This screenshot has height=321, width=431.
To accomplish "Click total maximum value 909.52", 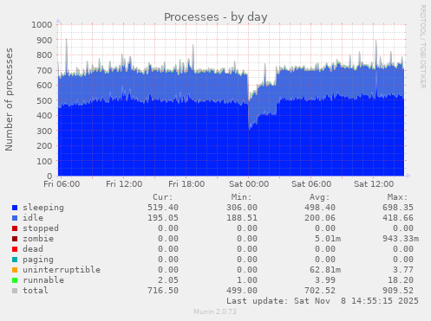I will [398, 291].
